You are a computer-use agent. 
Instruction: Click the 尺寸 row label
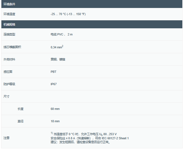click(6, 96)
